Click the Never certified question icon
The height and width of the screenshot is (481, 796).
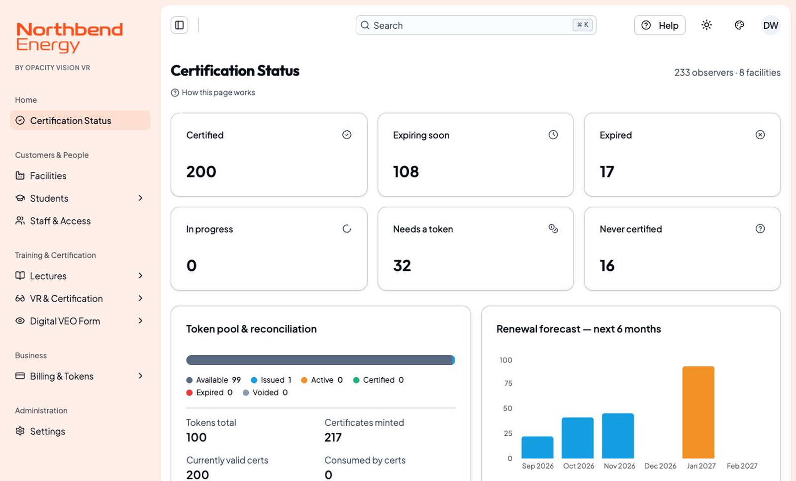click(760, 229)
